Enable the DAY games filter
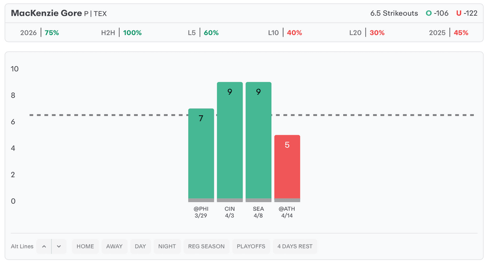This screenshot has width=488, height=267. point(141,247)
